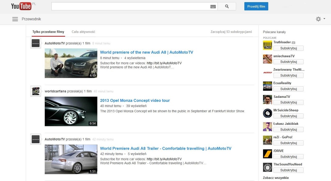
Task: Open the on-screen keyboard icon in search box
Action: tap(213, 7)
